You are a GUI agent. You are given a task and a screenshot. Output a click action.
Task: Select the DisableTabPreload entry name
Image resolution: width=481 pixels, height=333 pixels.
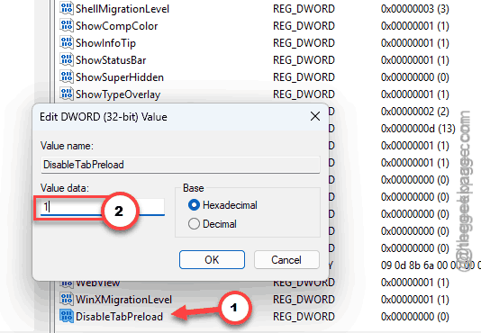(119, 317)
